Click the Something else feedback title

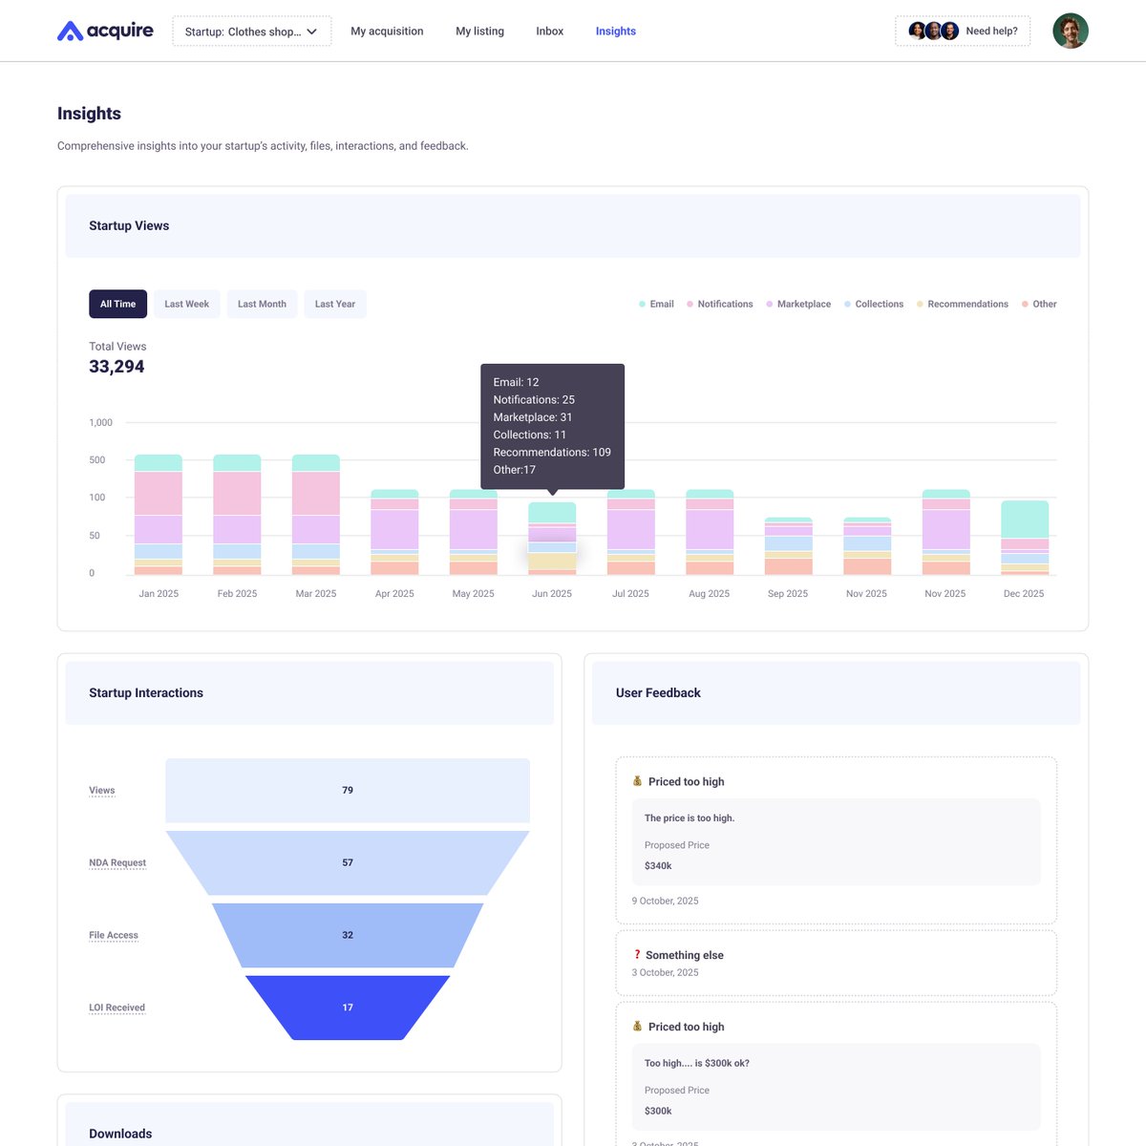tap(685, 955)
